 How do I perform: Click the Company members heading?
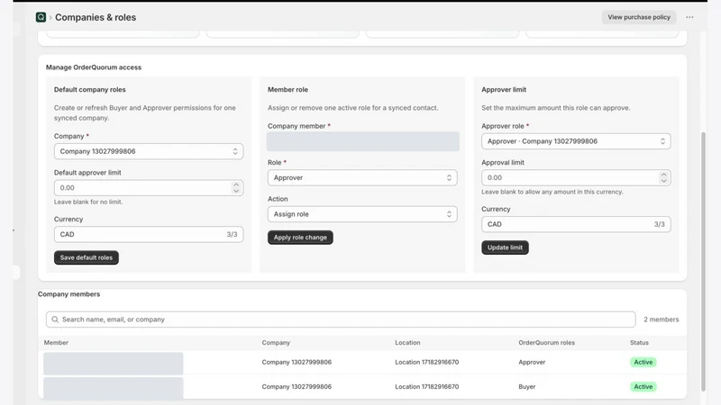point(68,294)
